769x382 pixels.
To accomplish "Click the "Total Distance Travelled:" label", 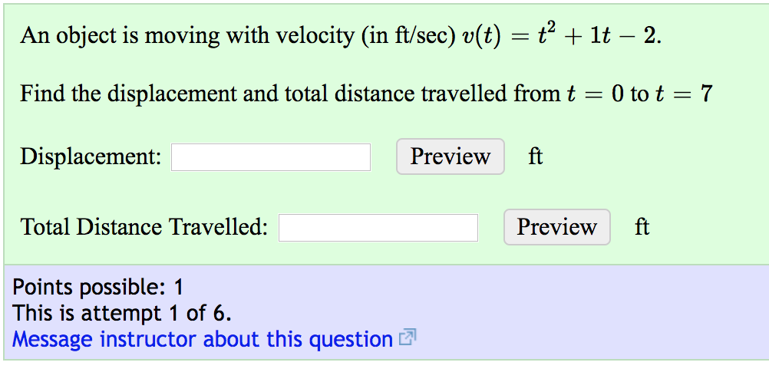I will [x=144, y=228].
